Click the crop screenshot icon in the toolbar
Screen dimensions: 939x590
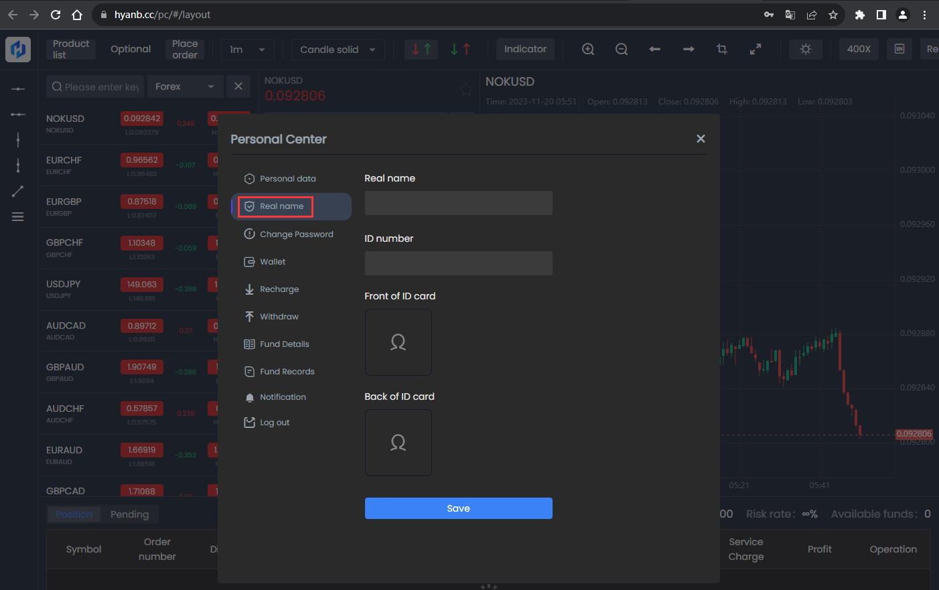(x=722, y=49)
